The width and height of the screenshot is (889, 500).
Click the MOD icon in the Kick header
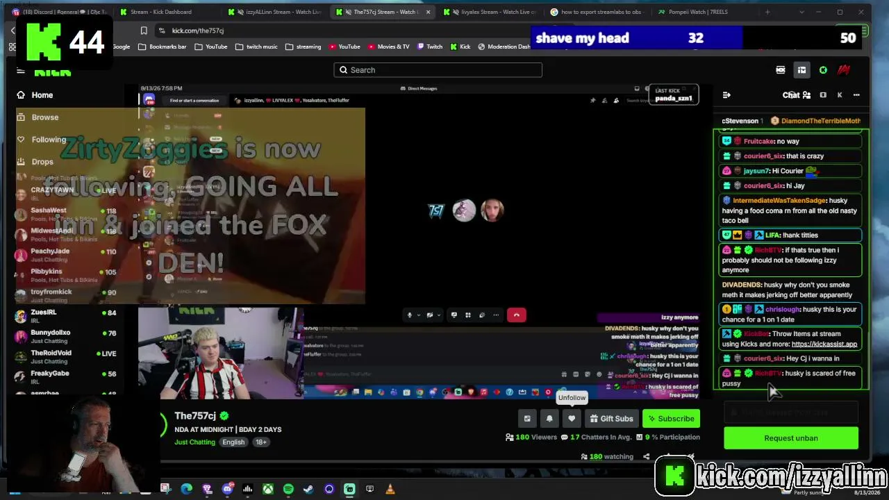[781, 70]
